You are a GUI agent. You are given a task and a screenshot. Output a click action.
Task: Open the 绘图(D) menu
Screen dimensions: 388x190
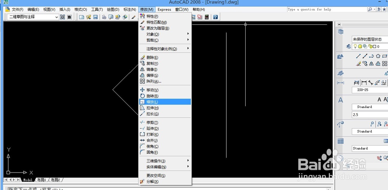pos(113,9)
